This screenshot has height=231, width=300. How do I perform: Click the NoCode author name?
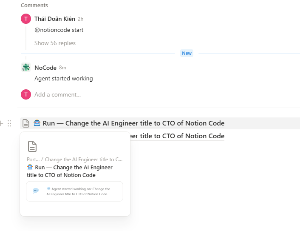click(45, 68)
